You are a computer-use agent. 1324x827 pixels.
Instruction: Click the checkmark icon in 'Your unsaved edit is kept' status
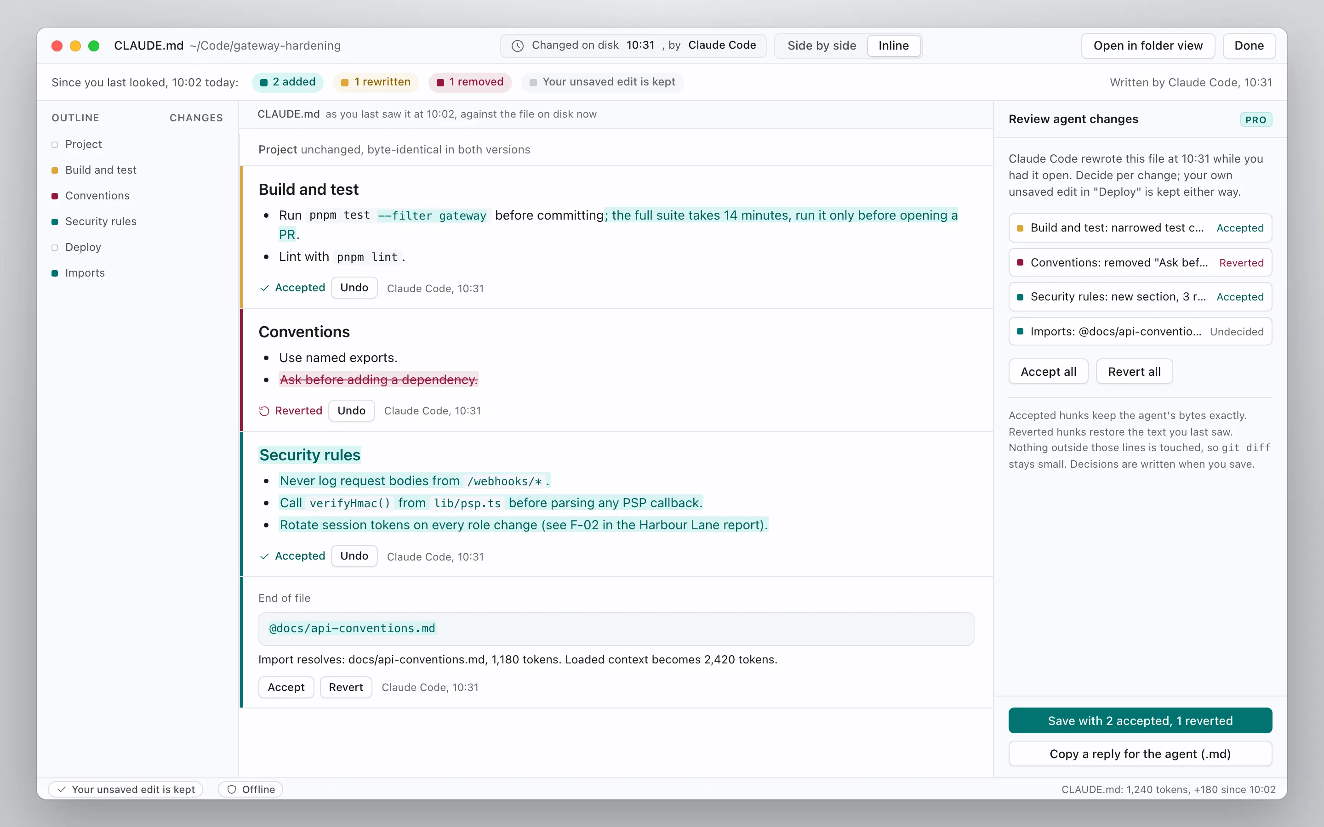62,789
